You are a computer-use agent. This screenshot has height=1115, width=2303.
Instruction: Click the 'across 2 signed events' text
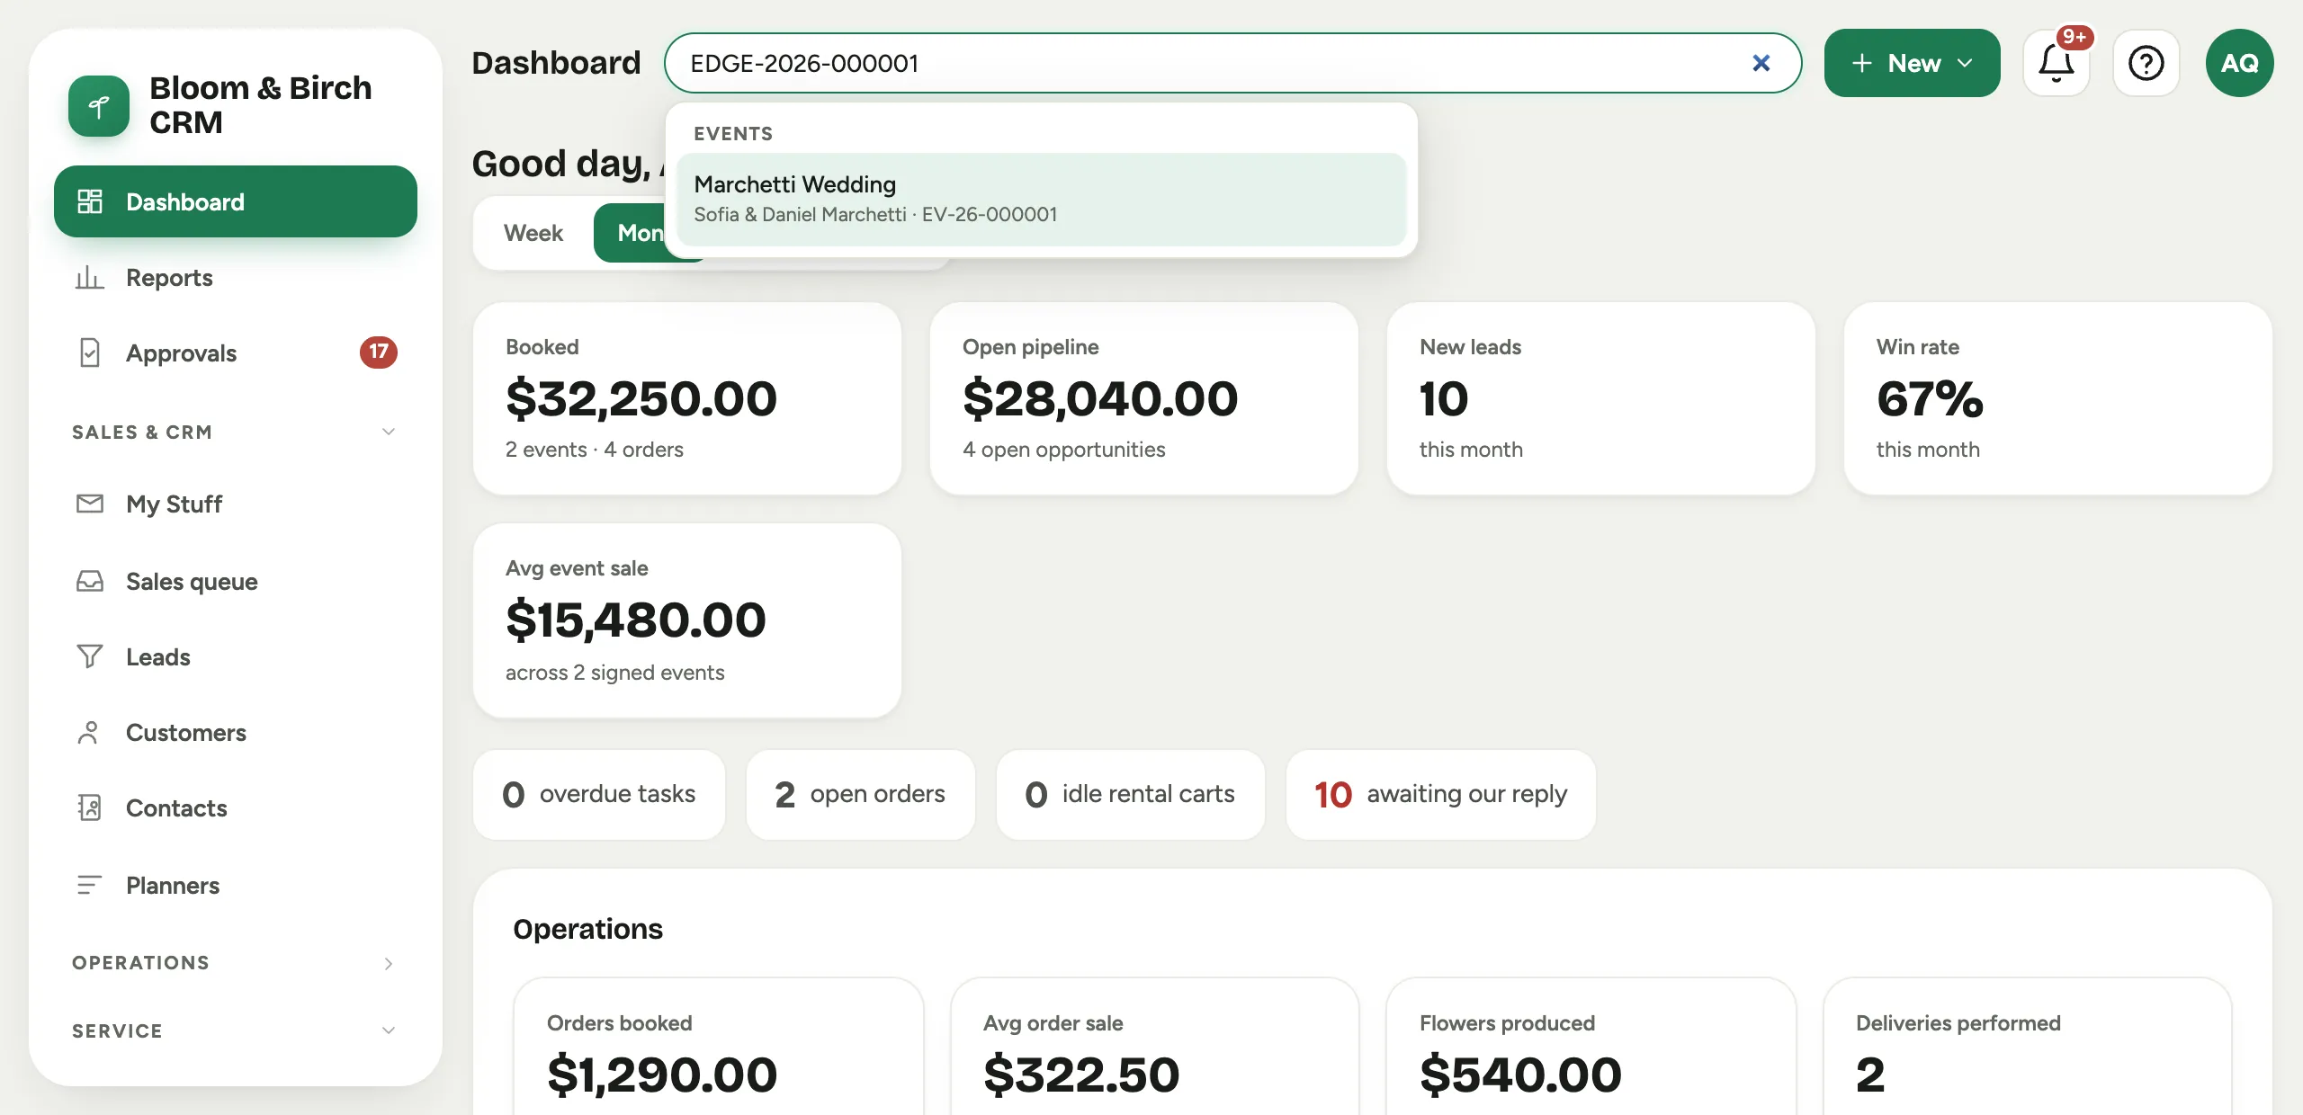pyautogui.click(x=615, y=673)
